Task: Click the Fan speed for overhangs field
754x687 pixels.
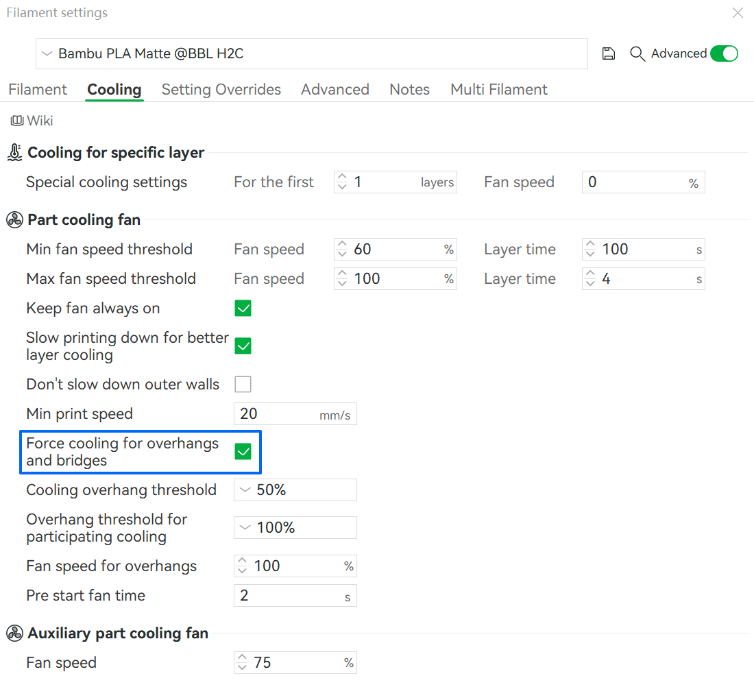Action: coord(295,566)
